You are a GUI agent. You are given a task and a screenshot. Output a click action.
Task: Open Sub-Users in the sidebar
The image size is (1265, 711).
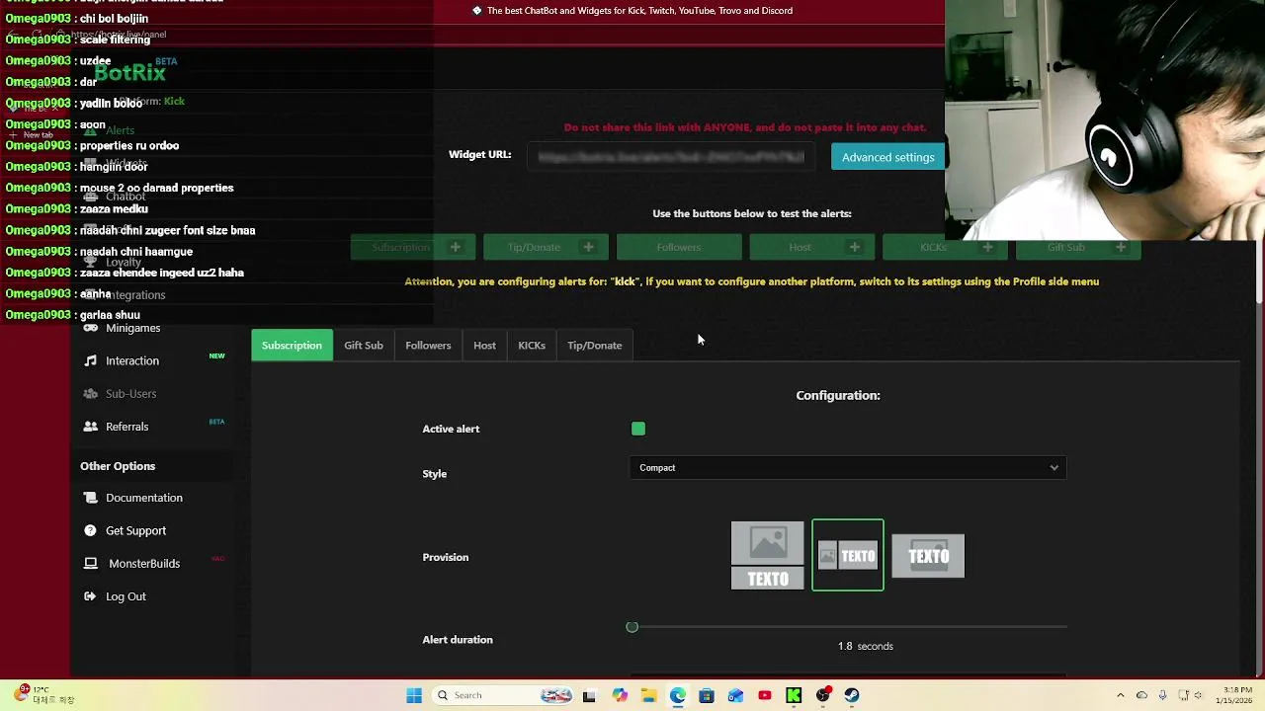click(x=131, y=393)
